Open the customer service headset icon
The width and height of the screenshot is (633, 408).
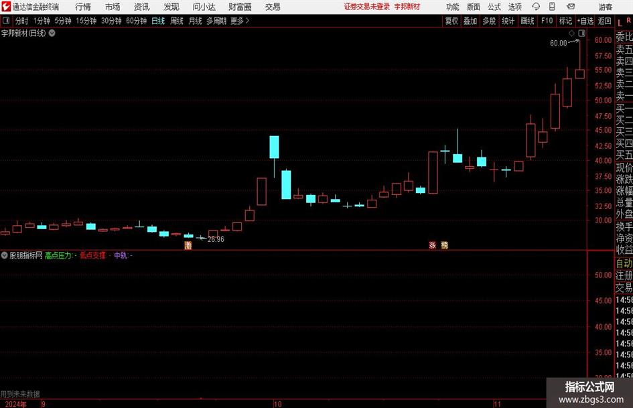536,7
